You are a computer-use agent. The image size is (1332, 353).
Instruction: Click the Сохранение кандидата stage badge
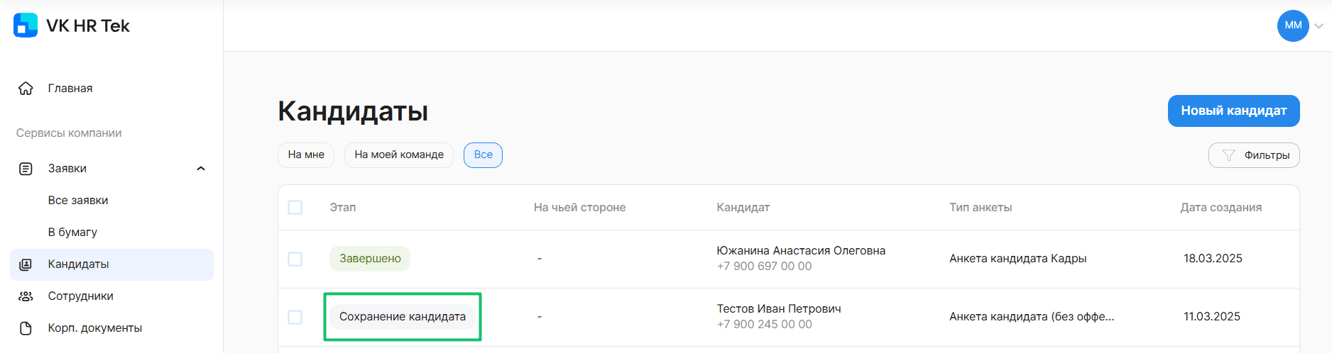click(x=403, y=317)
